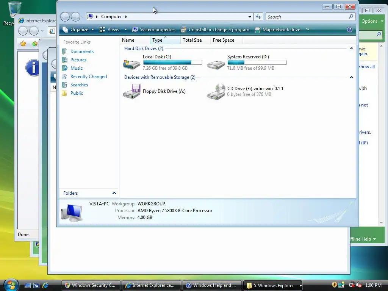Open the 5 Windows Explorer taskbar group
The width and height of the screenshot is (388, 291).
click(273, 285)
